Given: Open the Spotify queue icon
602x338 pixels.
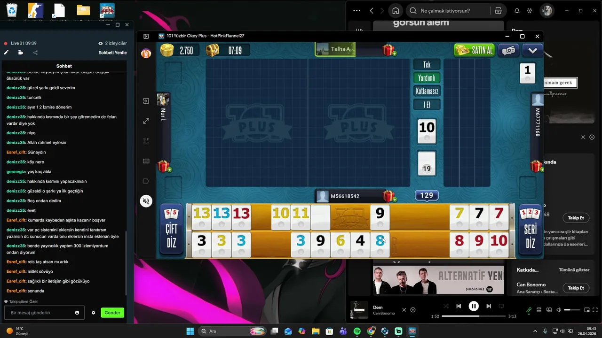Looking at the screenshot, I should tap(539, 310).
